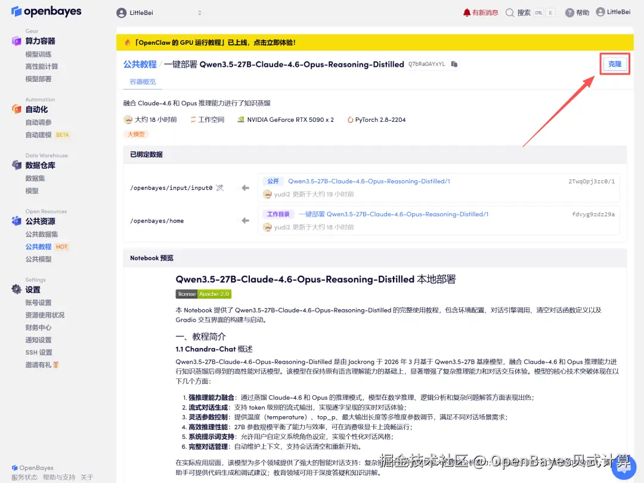This screenshot has width=644, height=483.
Task: Open 高性能计算 in sidebar
Action: (42, 67)
